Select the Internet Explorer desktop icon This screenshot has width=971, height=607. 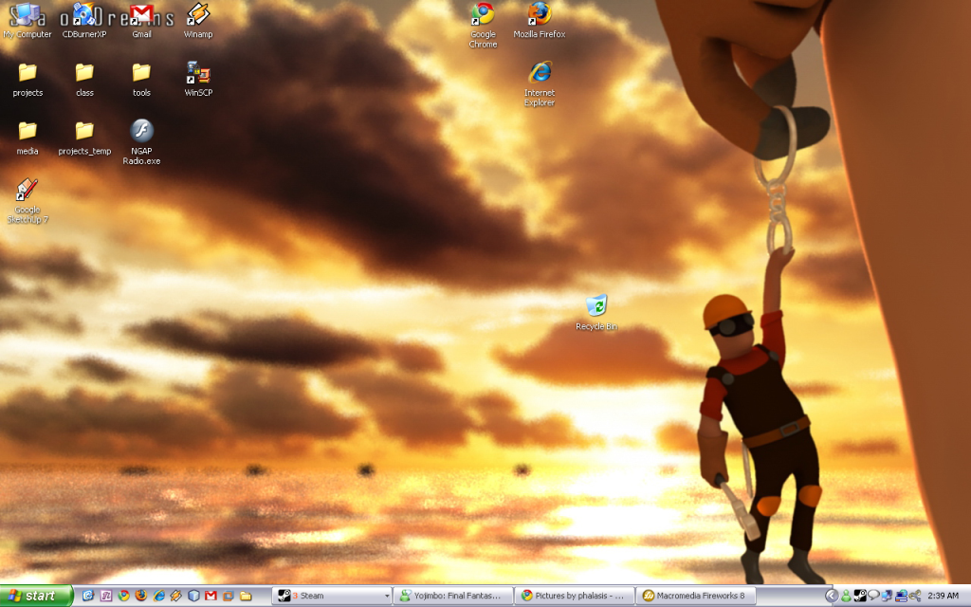pos(540,84)
